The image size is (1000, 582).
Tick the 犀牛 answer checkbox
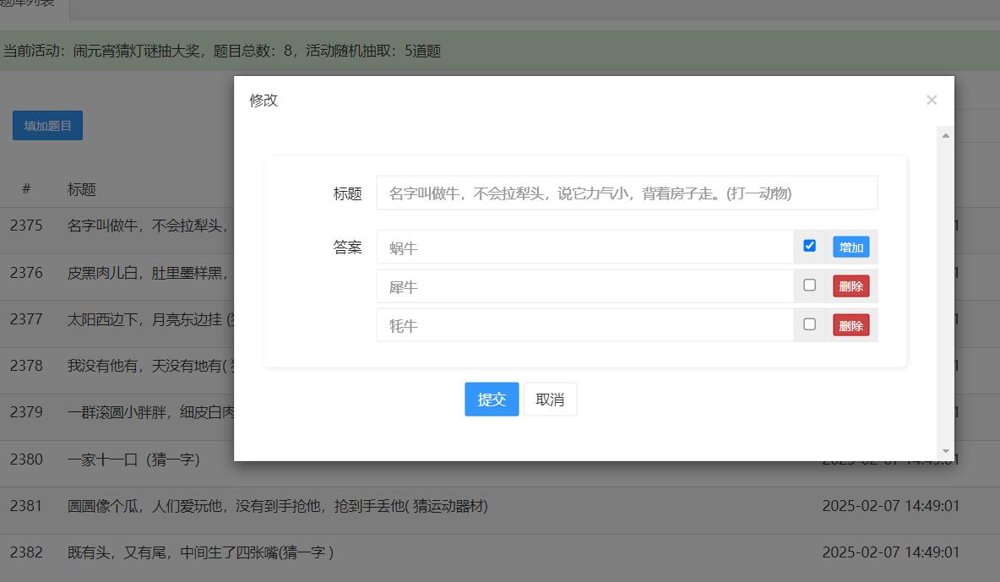809,286
